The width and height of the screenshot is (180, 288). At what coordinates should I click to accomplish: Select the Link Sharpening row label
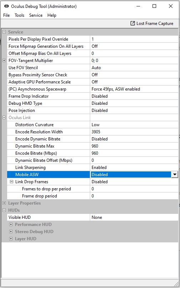[30, 168]
